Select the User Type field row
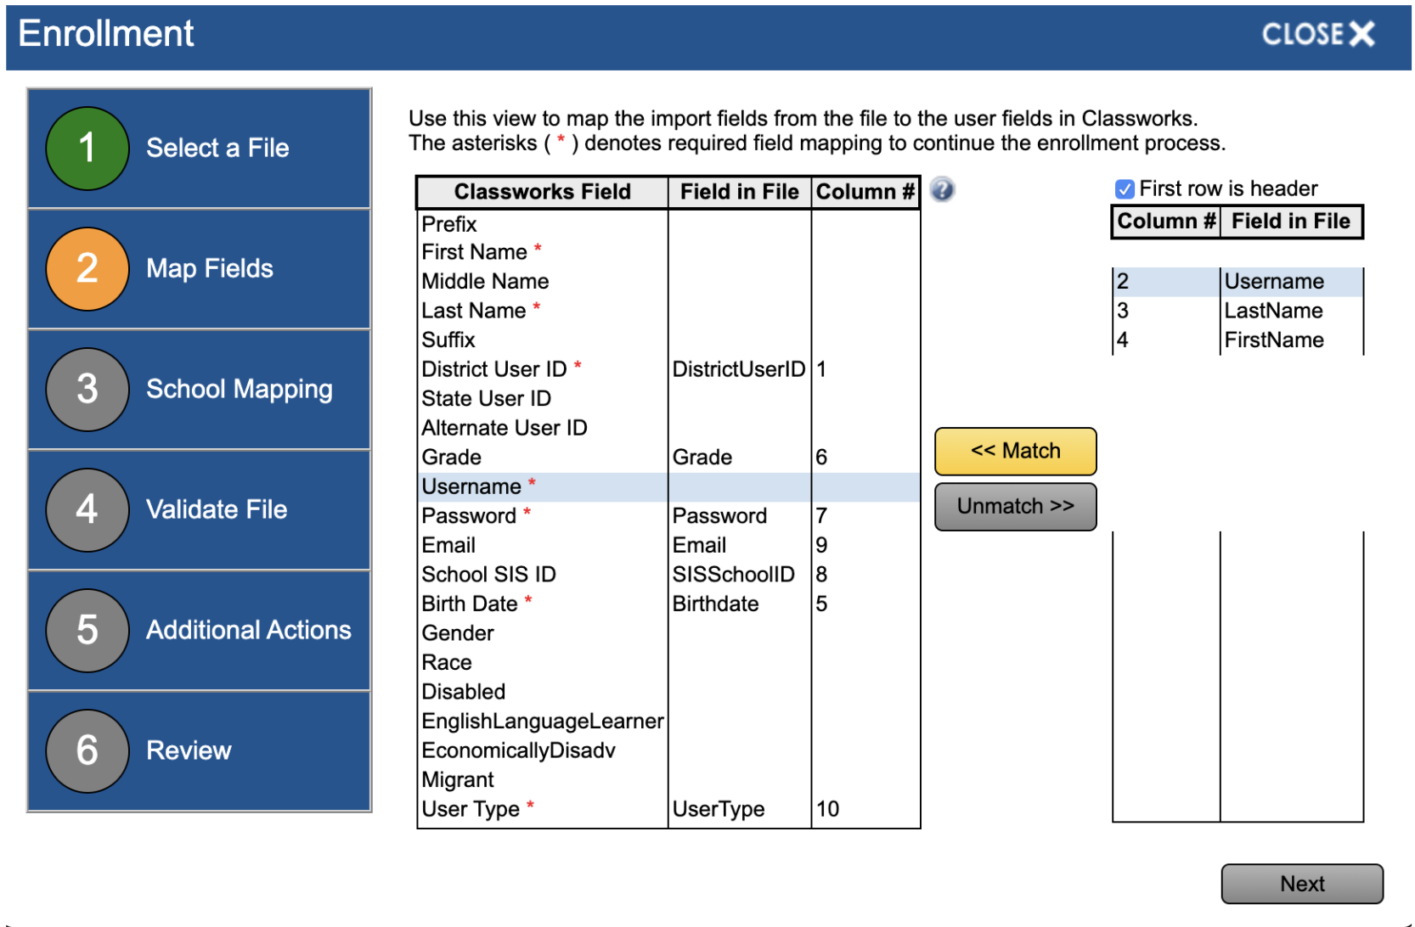Screen dimensions: 1415x927 668,809
